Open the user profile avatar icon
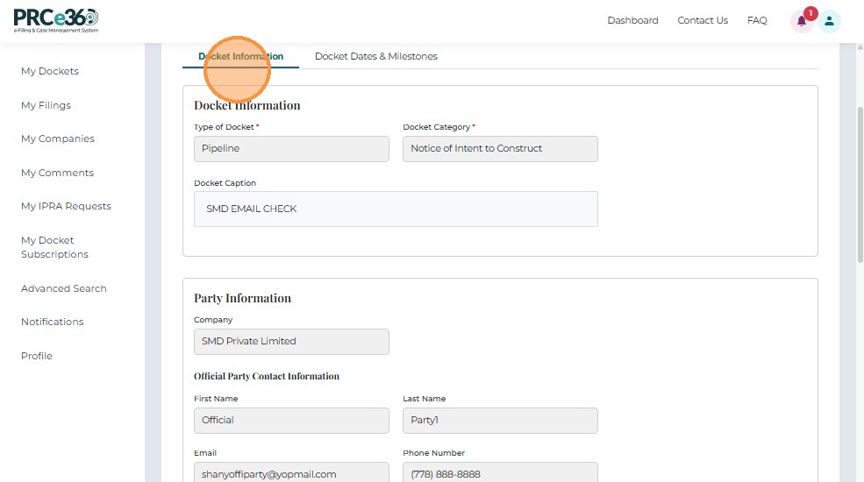 pos(829,21)
